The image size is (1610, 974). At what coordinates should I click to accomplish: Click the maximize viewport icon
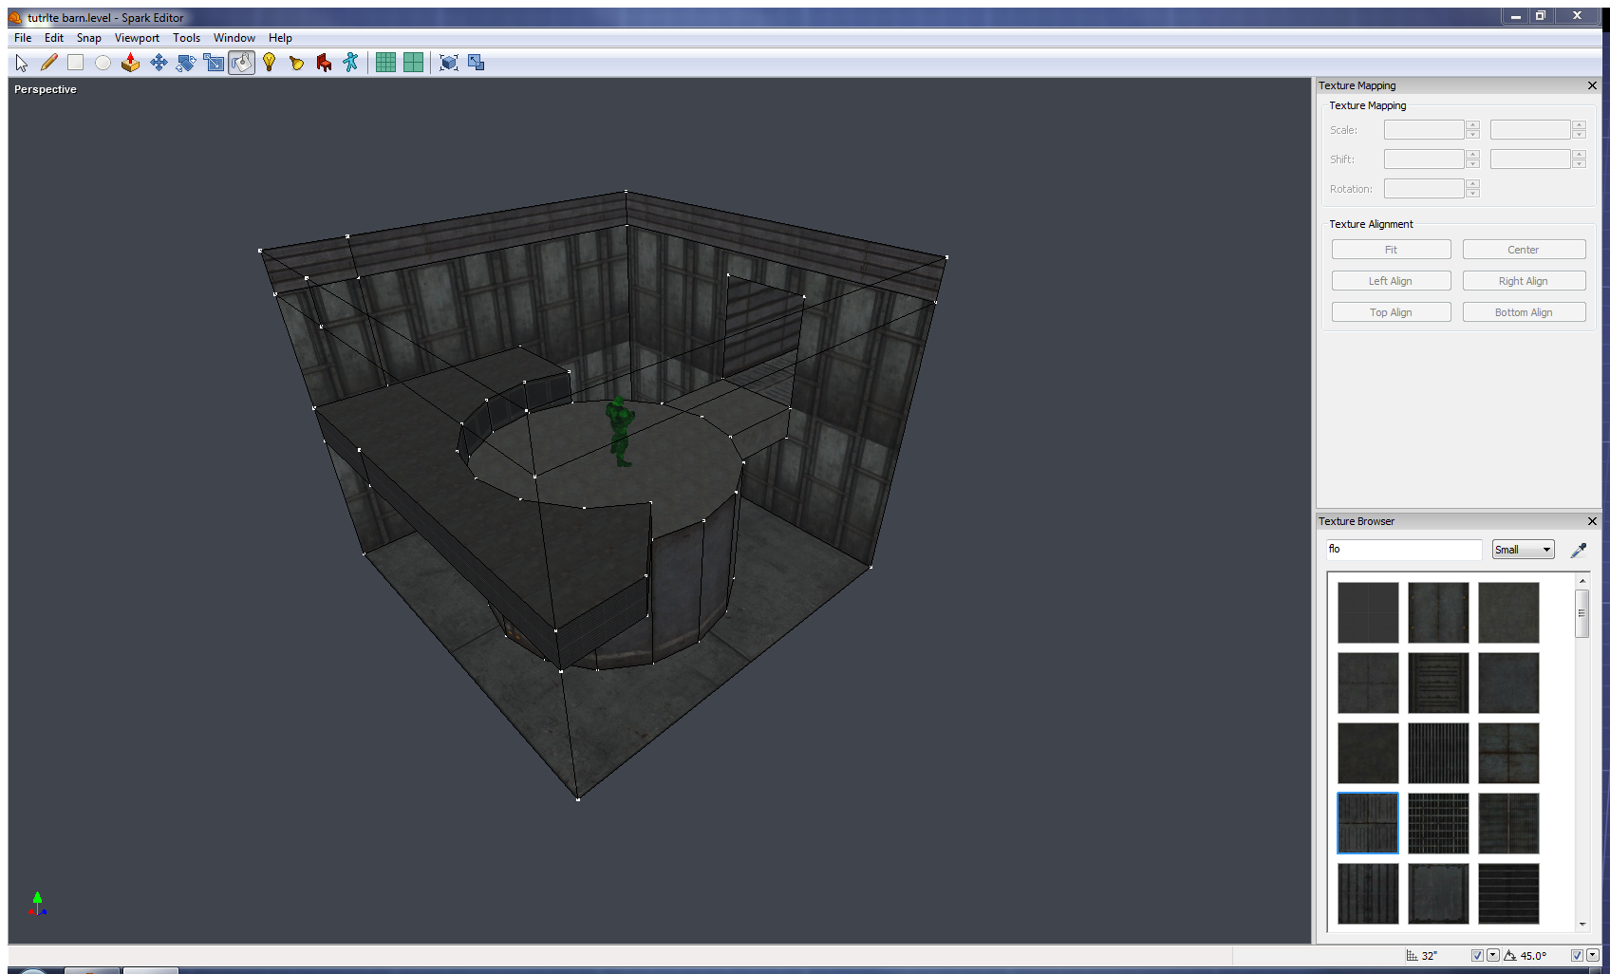pyautogui.click(x=477, y=63)
